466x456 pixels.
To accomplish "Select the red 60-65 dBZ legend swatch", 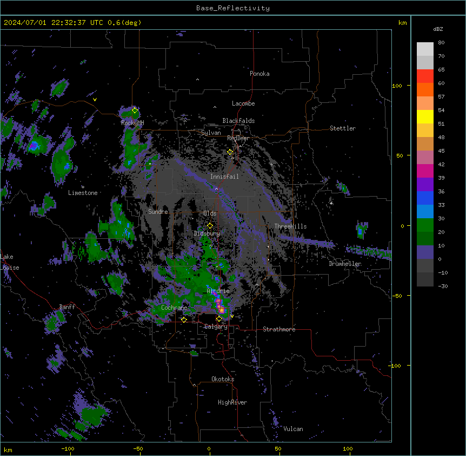I will pyautogui.click(x=425, y=76).
